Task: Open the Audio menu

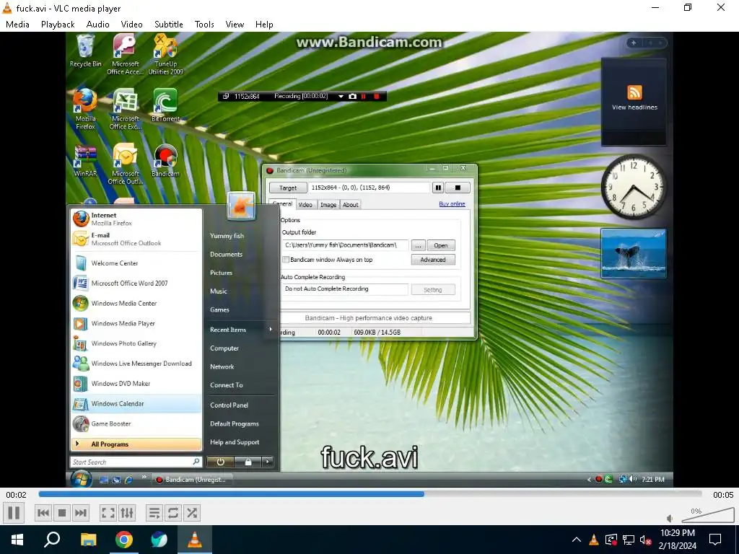Action: coord(97,25)
